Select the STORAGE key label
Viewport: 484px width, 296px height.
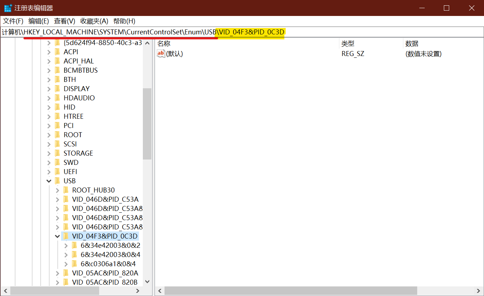[x=78, y=153]
